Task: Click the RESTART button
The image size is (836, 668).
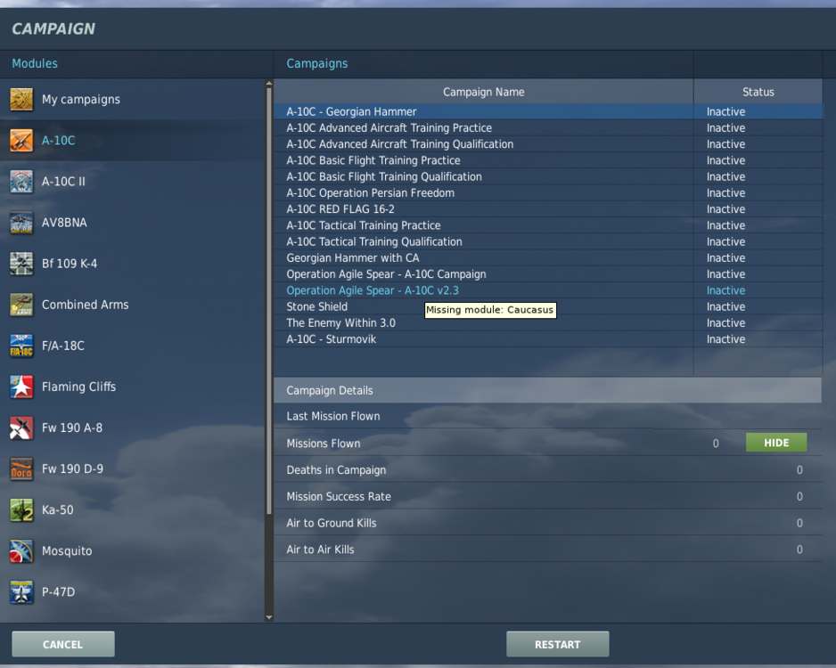Action: pos(557,644)
